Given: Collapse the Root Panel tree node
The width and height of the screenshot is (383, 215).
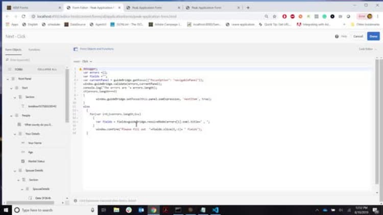Looking at the screenshot, I should pyautogui.click(x=8, y=79).
